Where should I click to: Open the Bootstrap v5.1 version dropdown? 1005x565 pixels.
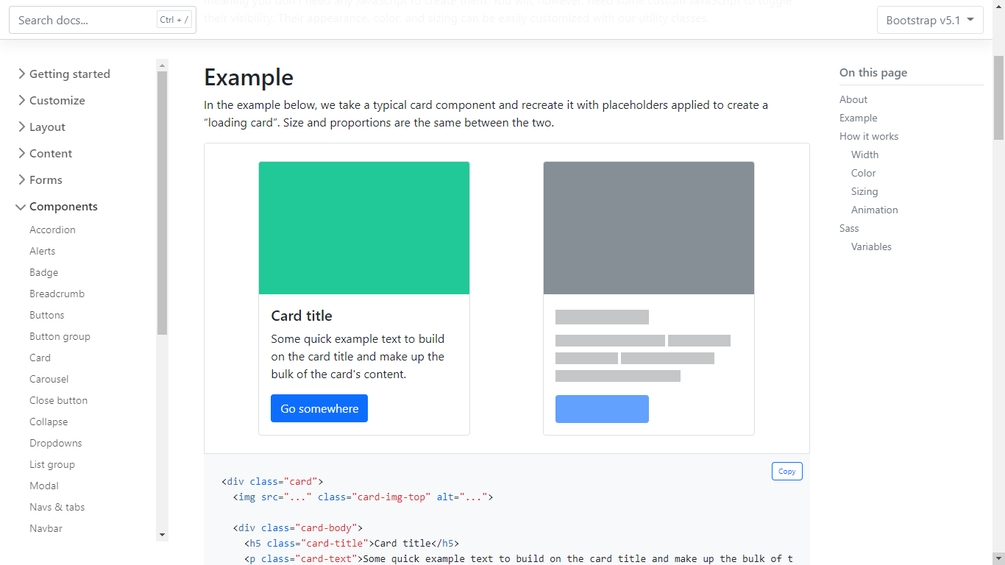click(x=930, y=20)
